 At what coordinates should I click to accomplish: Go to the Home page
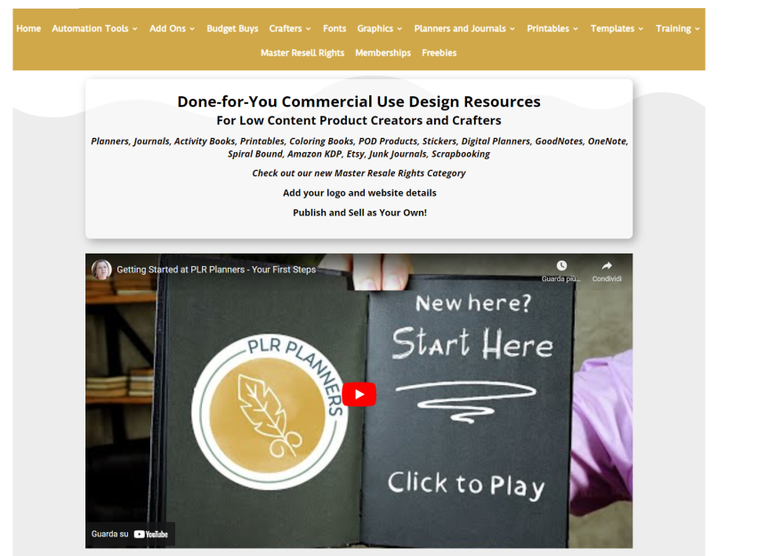click(x=28, y=28)
